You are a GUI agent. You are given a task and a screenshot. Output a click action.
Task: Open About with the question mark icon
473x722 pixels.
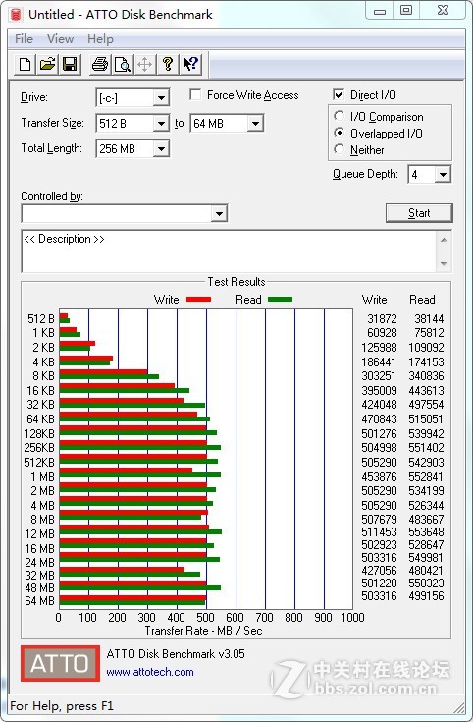tap(167, 64)
